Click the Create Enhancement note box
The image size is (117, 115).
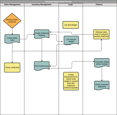click(x=71, y=81)
